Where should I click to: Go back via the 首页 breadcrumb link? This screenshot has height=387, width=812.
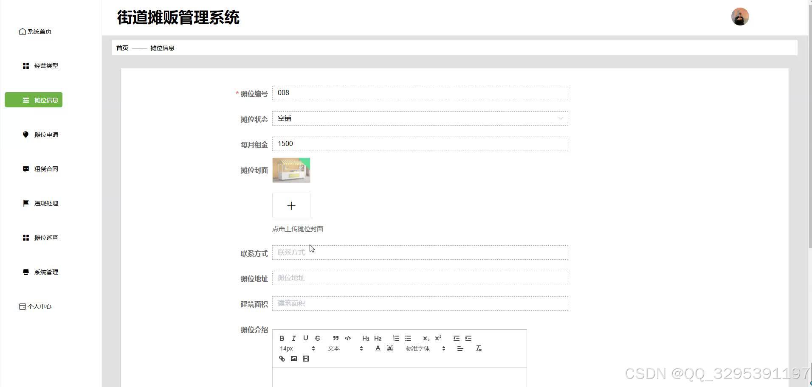(121, 48)
